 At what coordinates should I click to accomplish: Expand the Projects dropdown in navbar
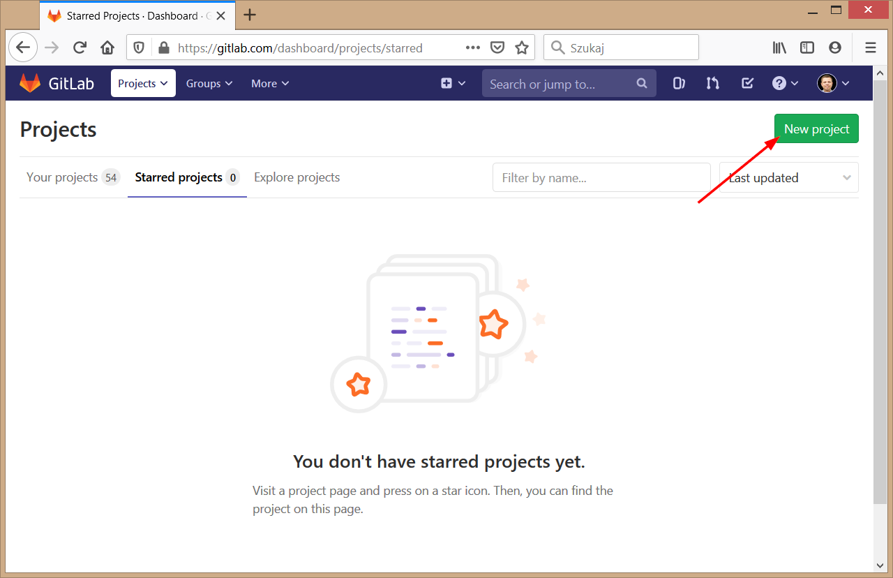tap(143, 84)
